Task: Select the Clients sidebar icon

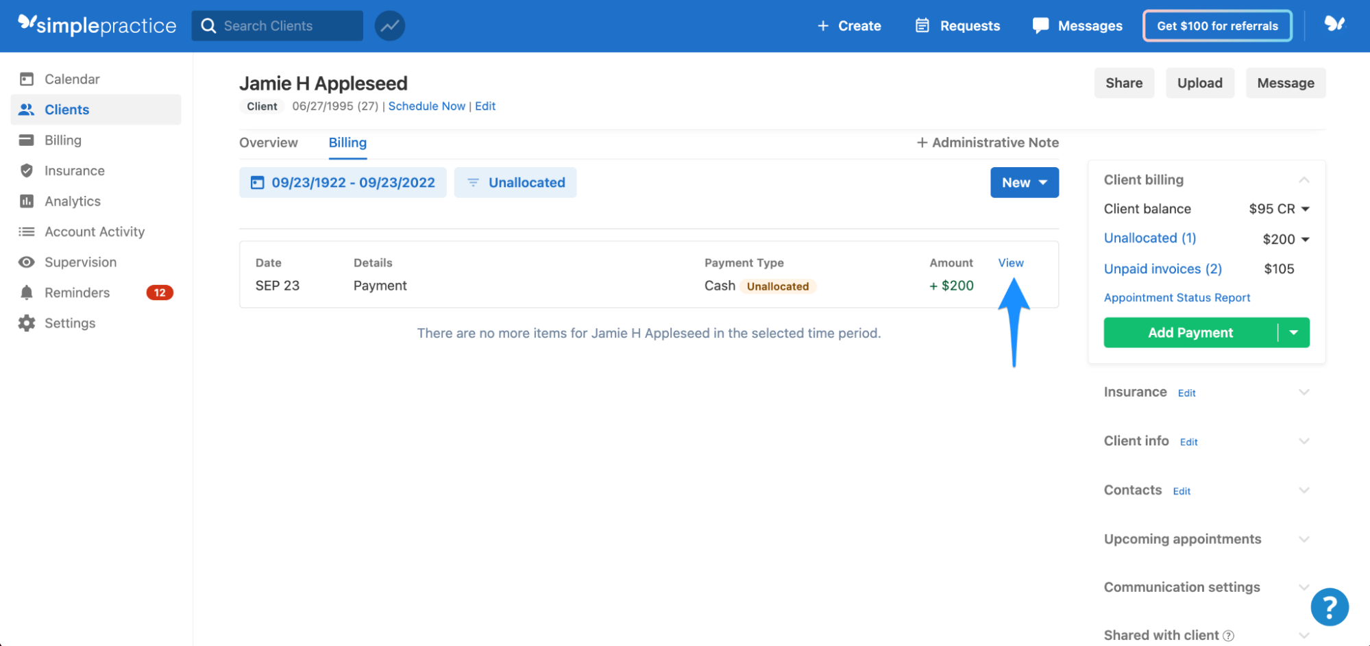Action: tap(66, 109)
